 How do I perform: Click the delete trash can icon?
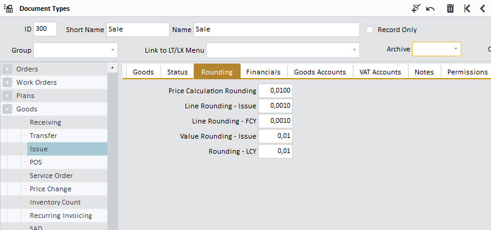450,8
